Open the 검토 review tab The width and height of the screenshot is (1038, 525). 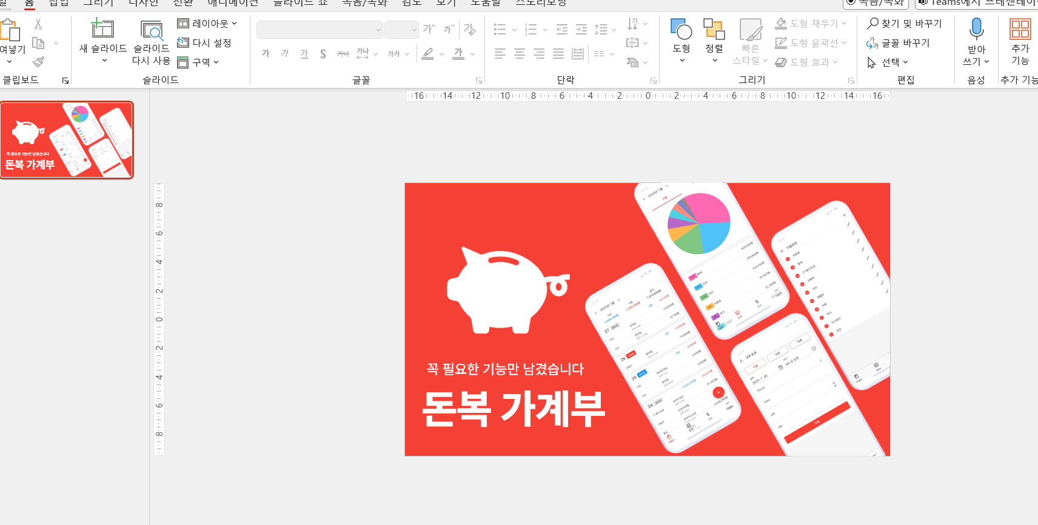[x=412, y=3]
